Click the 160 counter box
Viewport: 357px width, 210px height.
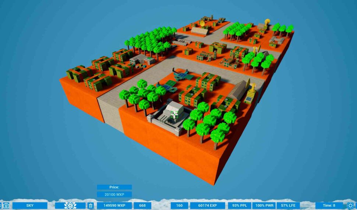[x=179, y=206]
